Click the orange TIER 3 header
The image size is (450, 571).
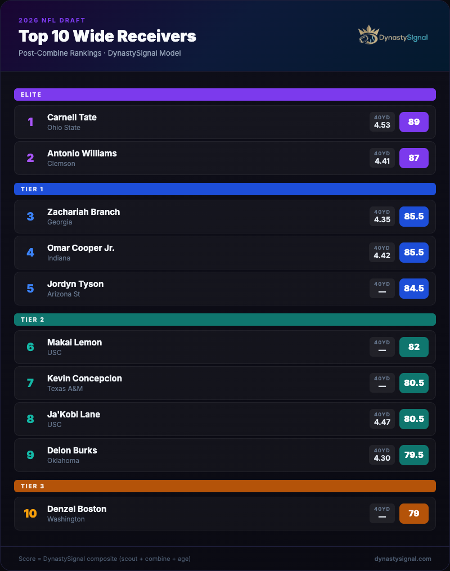point(225,486)
